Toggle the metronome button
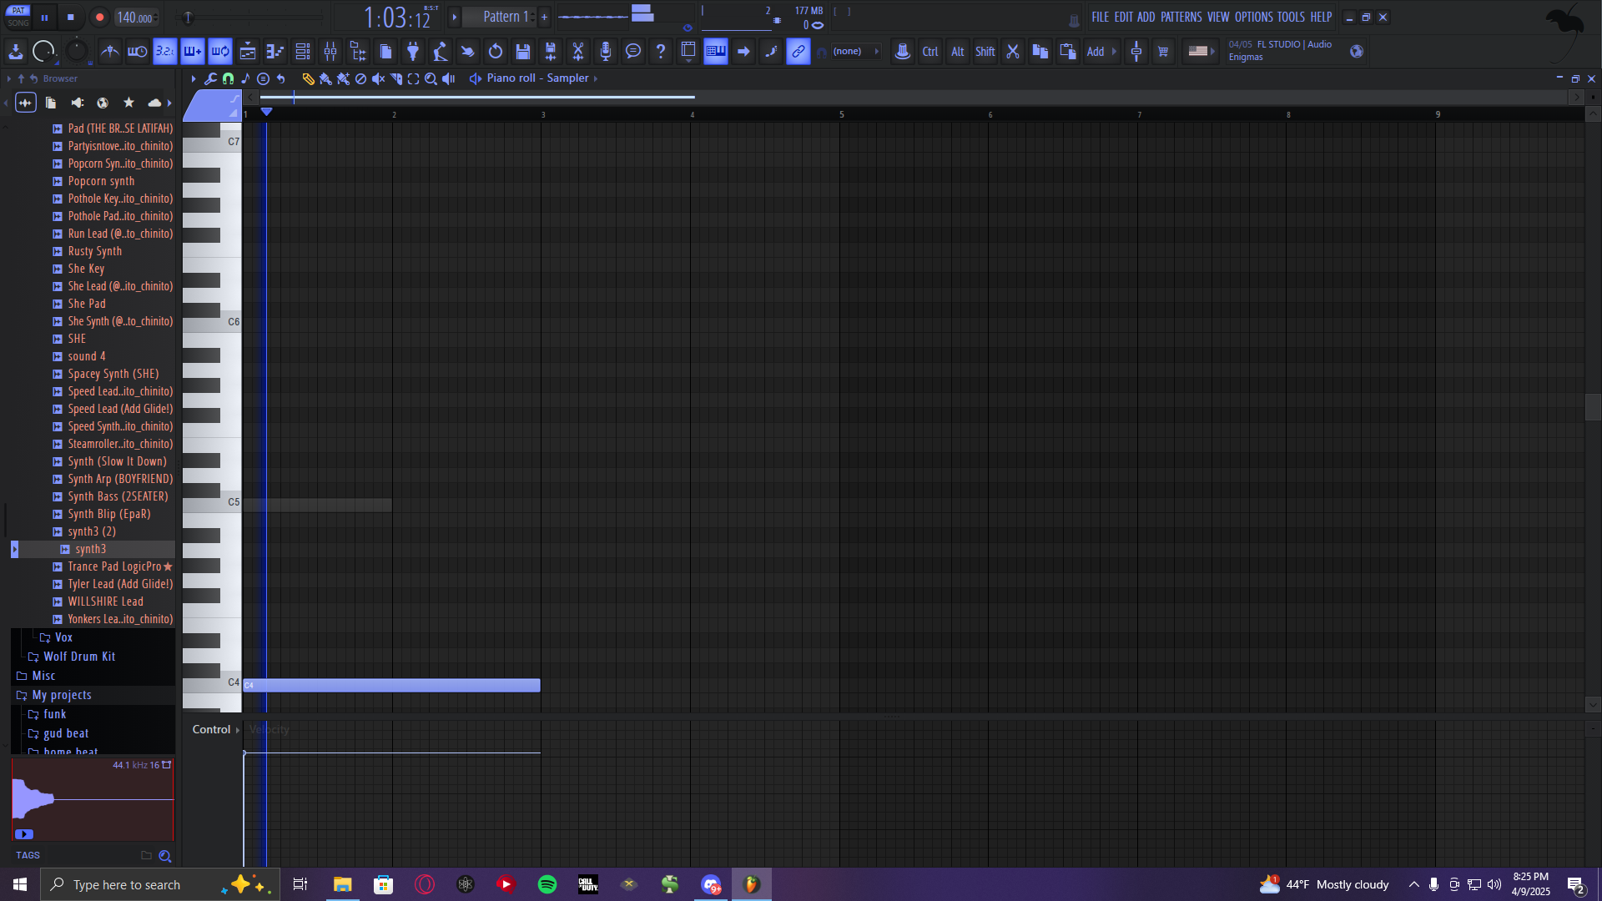This screenshot has width=1602, height=901. coord(110,52)
